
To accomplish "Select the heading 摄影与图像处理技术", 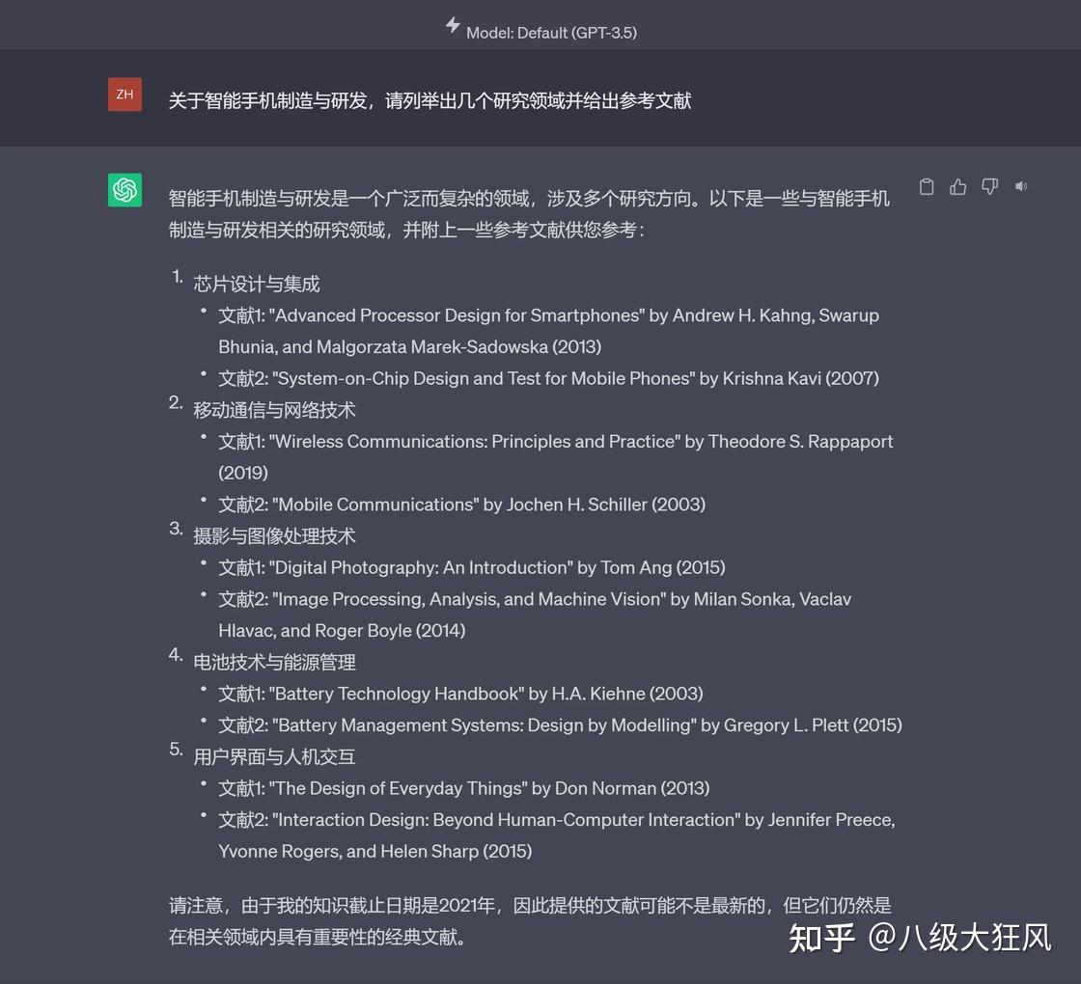I will tap(274, 536).
